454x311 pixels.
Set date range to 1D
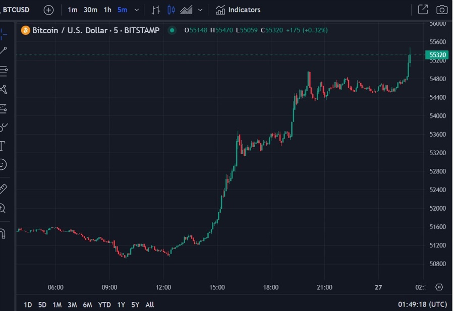(28, 304)
